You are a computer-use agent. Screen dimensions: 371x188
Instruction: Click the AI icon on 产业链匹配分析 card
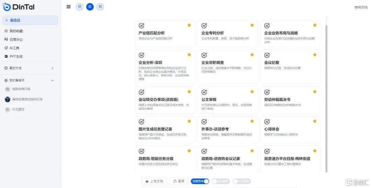pyautogui.click(x=142, y=25)
